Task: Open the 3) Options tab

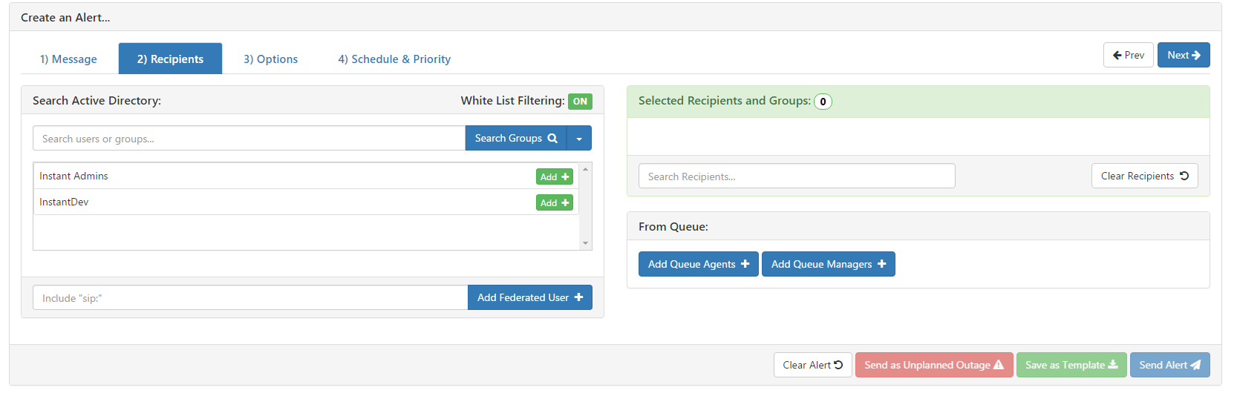Action: tap(271, 59)
